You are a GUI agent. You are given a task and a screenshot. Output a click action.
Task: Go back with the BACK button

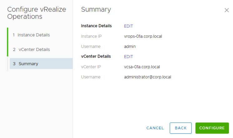pos(181,128)
